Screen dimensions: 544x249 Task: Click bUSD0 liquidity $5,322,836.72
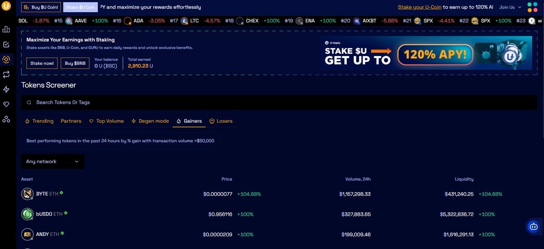[457, 215]
